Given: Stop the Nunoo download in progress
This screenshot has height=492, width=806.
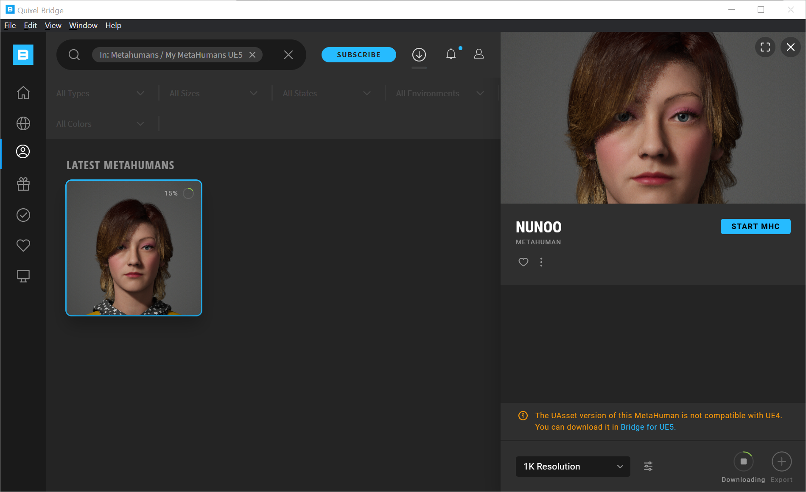Looking at the screenshot, I should click(x=744, y=461).
